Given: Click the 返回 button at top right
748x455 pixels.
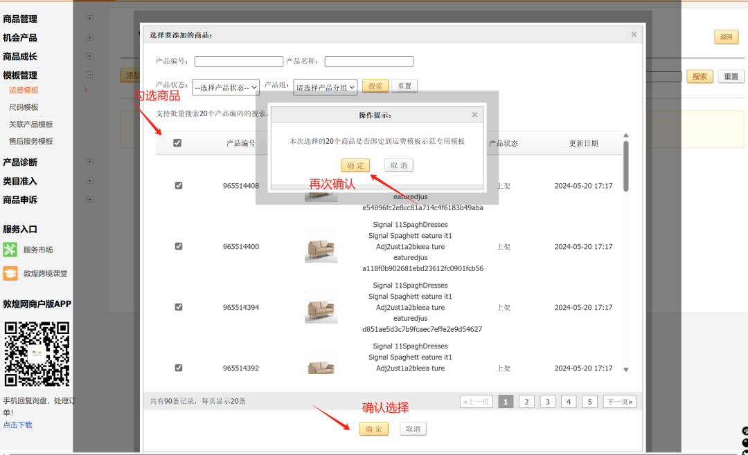Looking at the screenshot, I should pyautogui.click(x=726, y=37).
